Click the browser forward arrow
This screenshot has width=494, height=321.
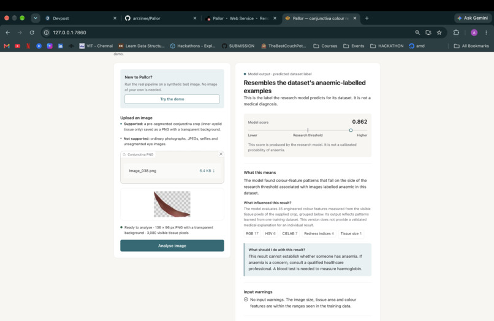pos(20,32)
